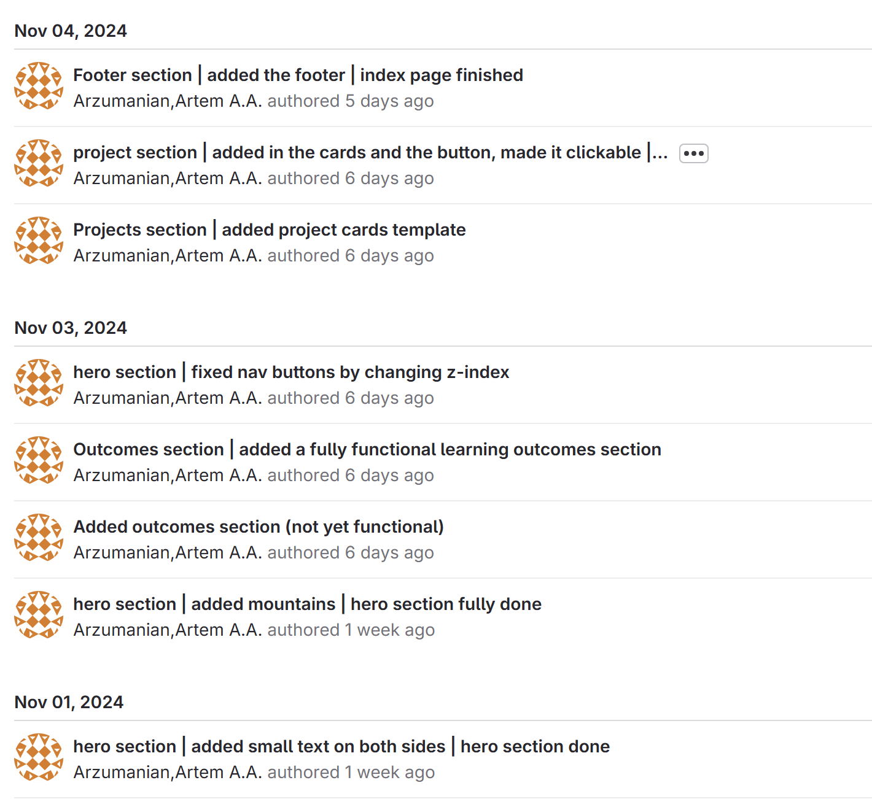This screenshot has width=872, height=799.
Task: Open Added outcomes section (not yet functional)
Action: (x=258, y=527)
